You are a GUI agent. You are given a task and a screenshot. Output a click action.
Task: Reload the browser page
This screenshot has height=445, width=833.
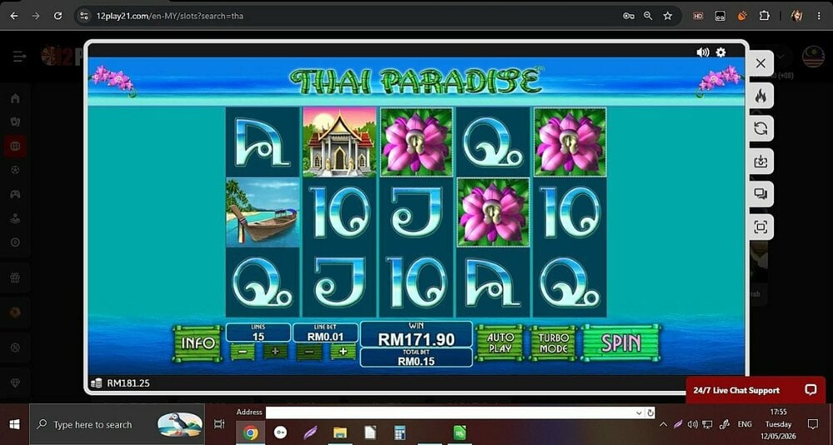(58, 16)
